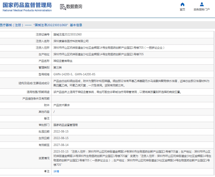Click management category value 第三类
This screenshot has height=177, width=215.
click(x=58, y=68)
